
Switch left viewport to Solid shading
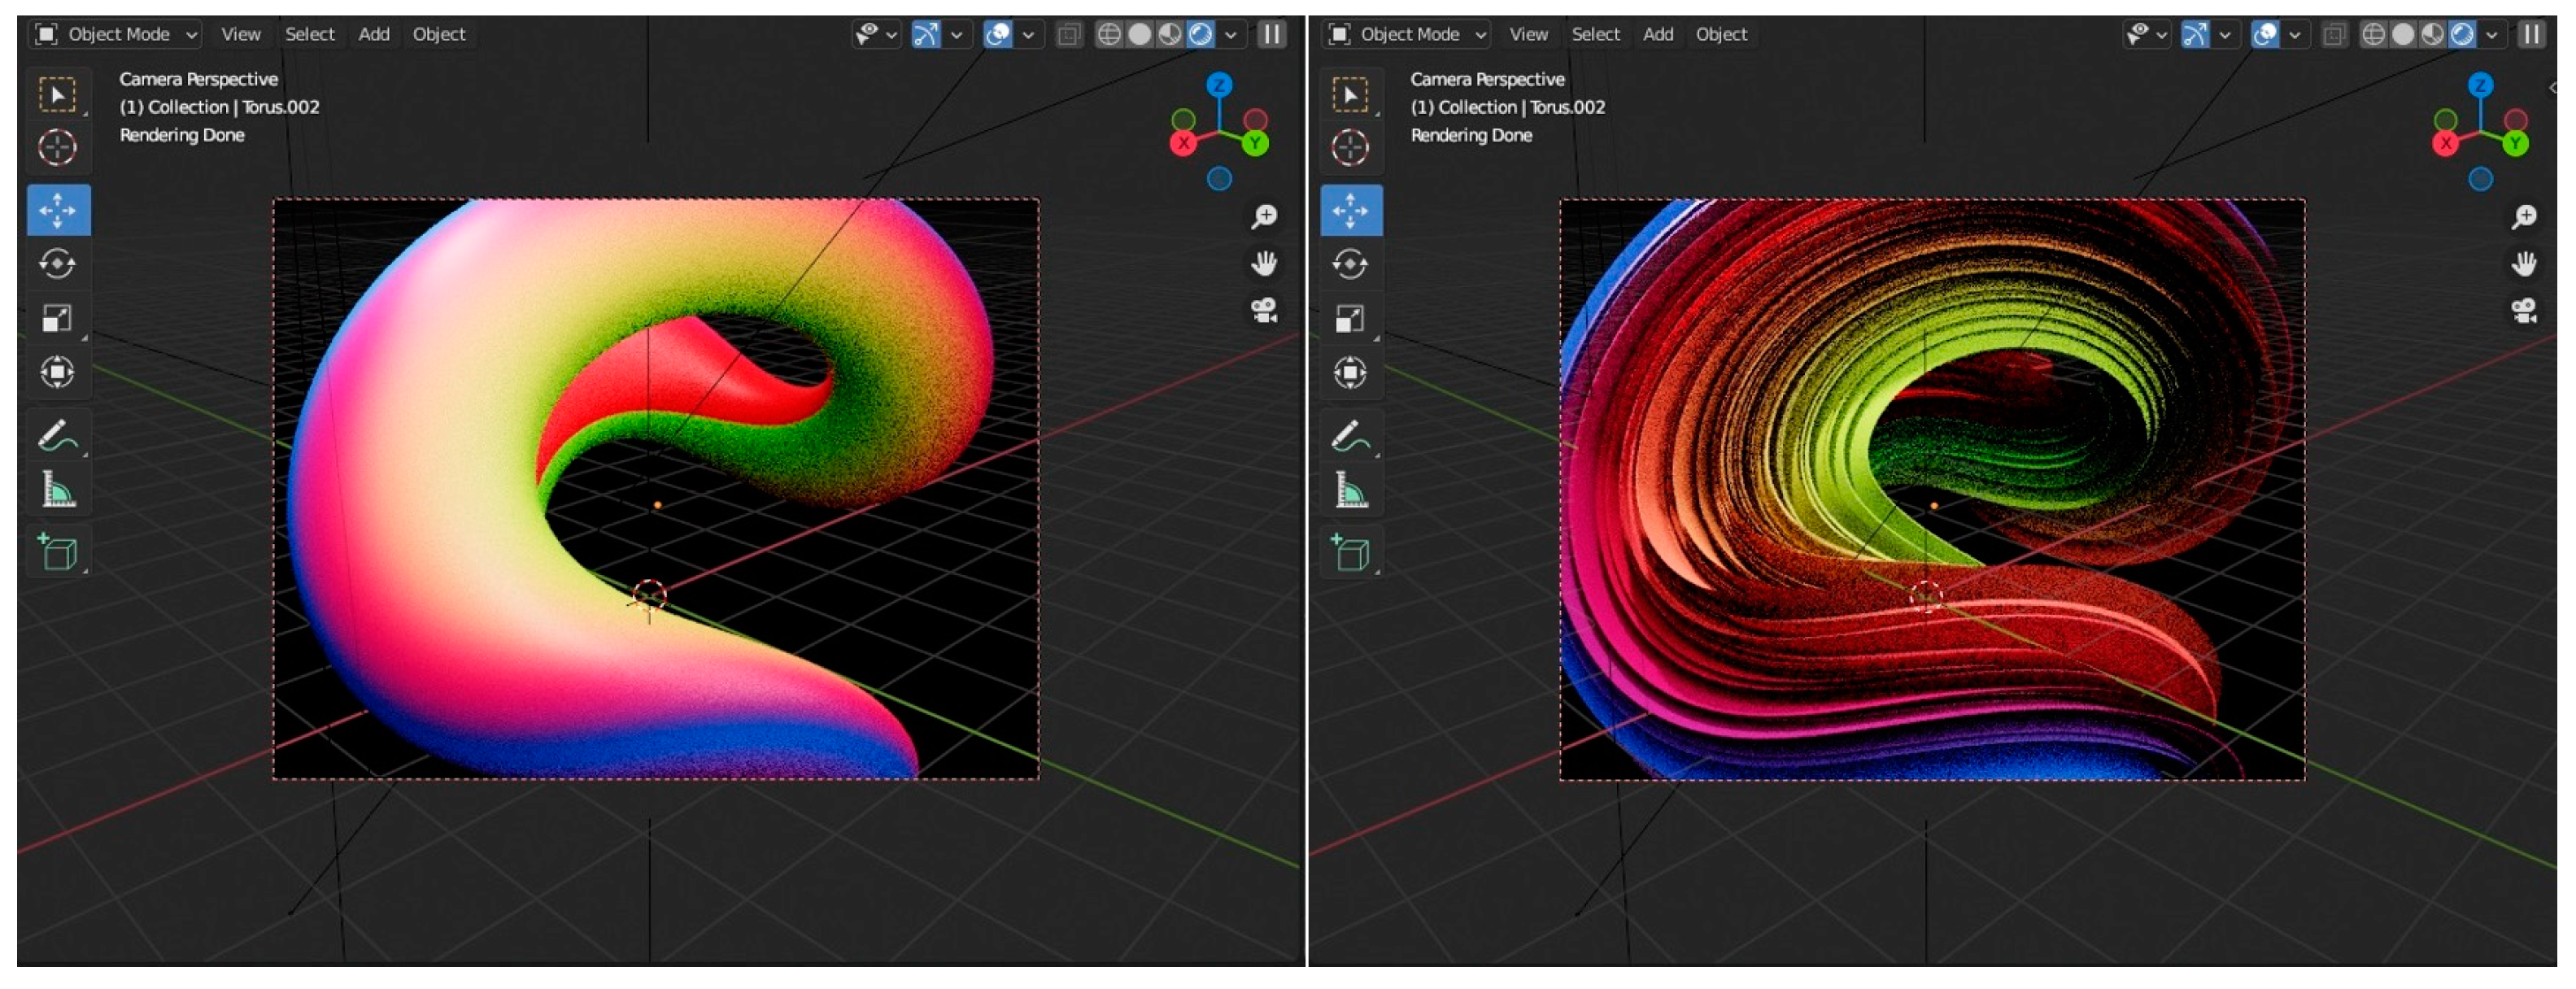pos(1139,35)
